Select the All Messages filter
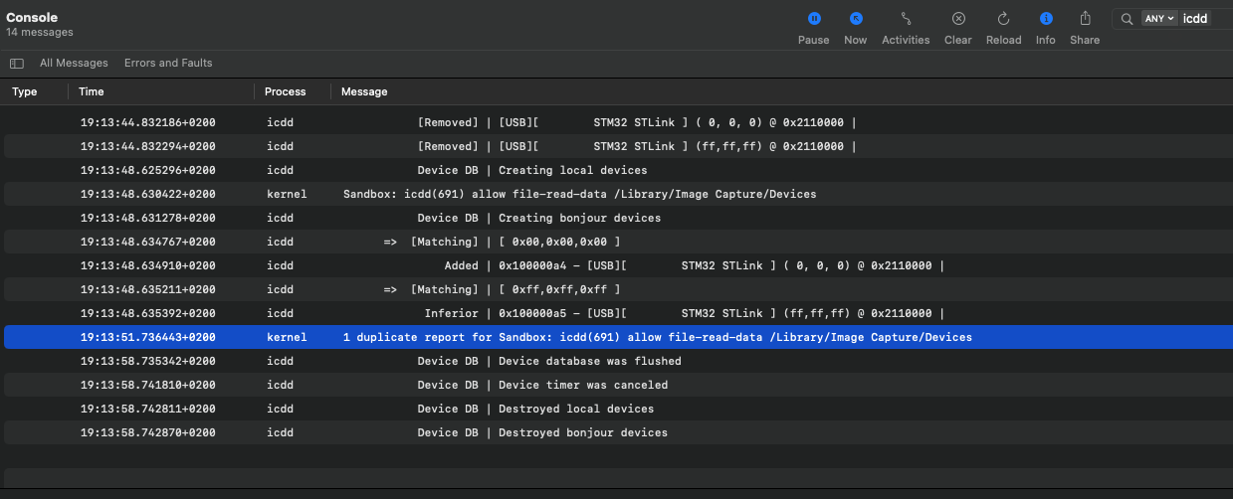The width and height of the screenshot is (1233, 499). 74,63
